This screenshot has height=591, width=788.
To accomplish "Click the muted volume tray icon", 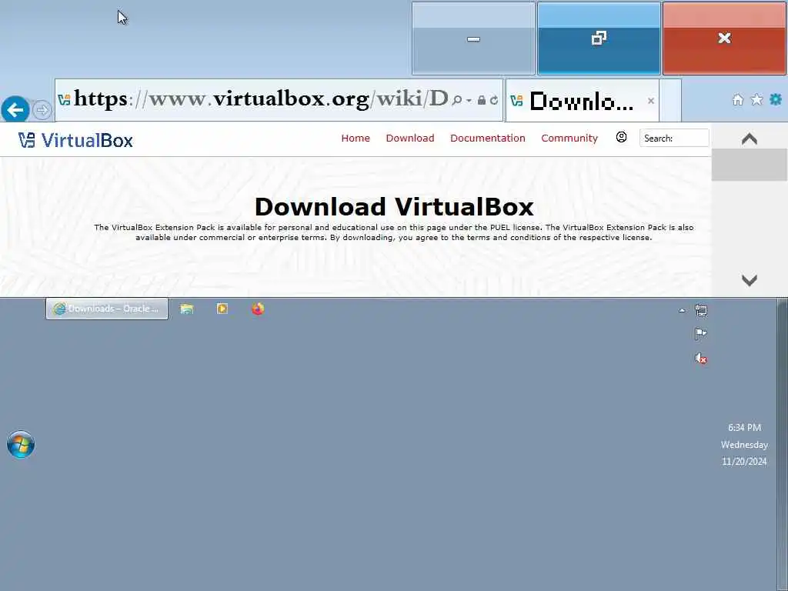I will coord(700,359).
